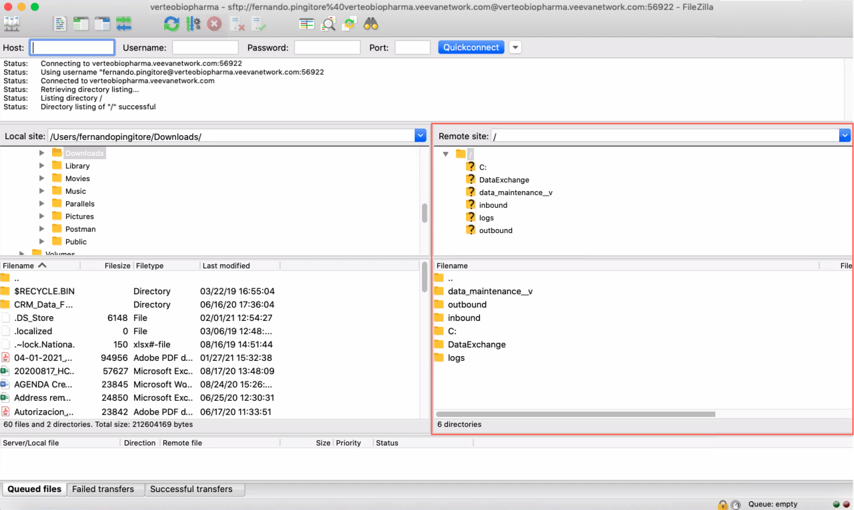The width and height of the screenshot is (854, 510).
Task: Click the red activity indicator light
Action: 846,505
